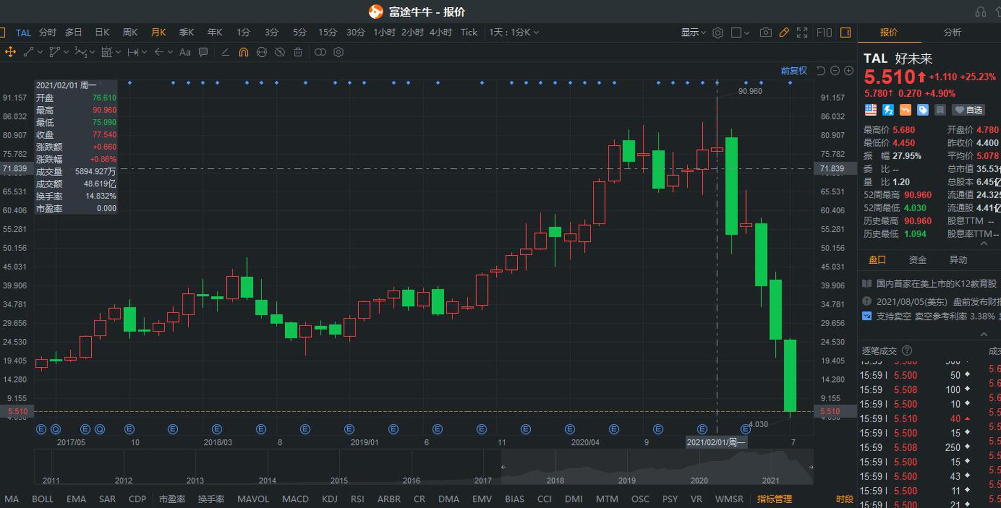This screenshot has width=1001, height=508.
Task: Expand the 1天:1分K dropdown
Action: (x=514, y=32)
